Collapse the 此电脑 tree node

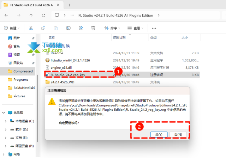click(4, 113)
